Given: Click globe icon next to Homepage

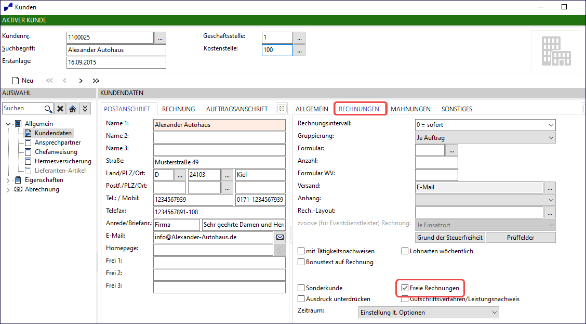Looking at the screenshot, I should [279, 250].
